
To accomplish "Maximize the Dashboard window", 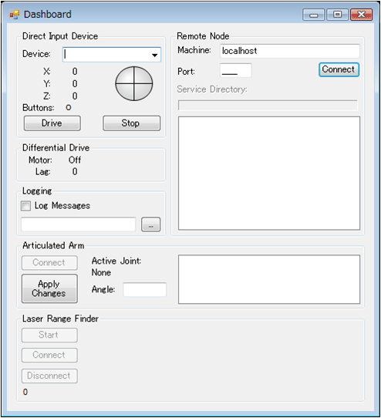I will (337, 15).
